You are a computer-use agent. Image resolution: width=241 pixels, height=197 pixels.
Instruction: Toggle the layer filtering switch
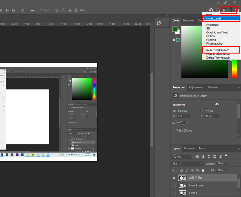click(226, 156)
